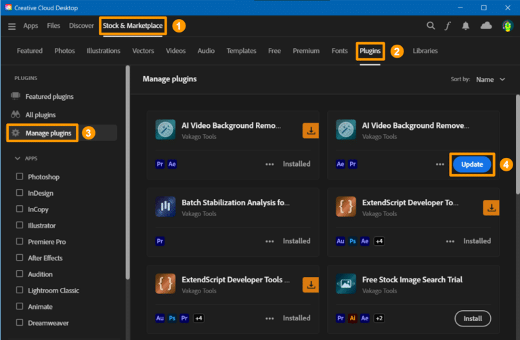Tick the InDesign checkbox

tap(20, 193)
